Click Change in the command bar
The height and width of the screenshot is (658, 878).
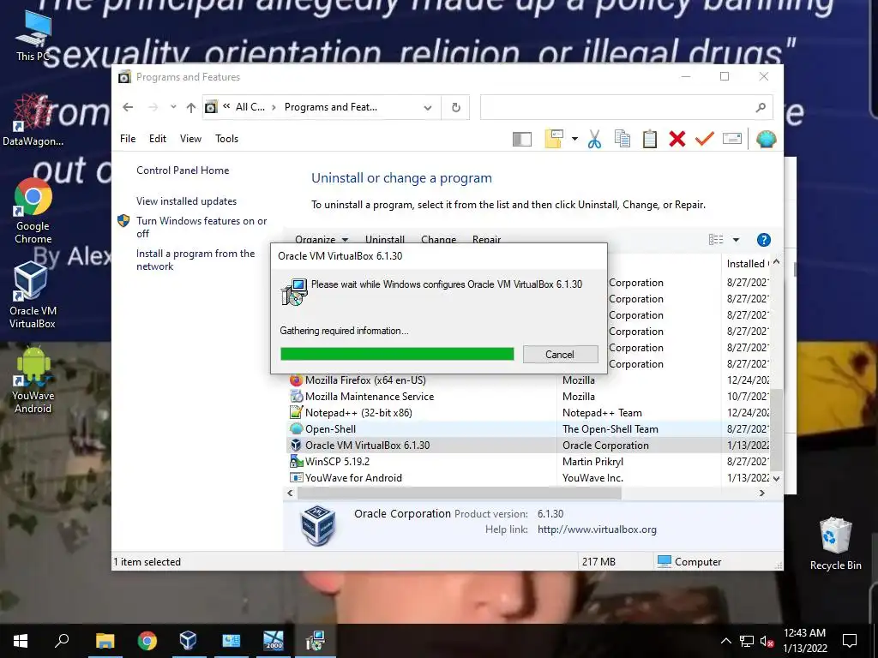[x=438, y=240]
